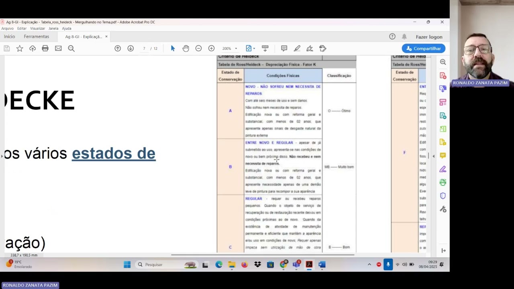
Task: Toggle the microphone in the system tray
Action: 388,265
